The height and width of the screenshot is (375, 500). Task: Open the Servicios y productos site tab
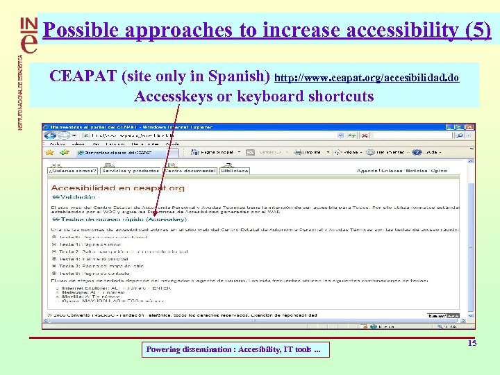pyautogui.click(x=131, y=171)
